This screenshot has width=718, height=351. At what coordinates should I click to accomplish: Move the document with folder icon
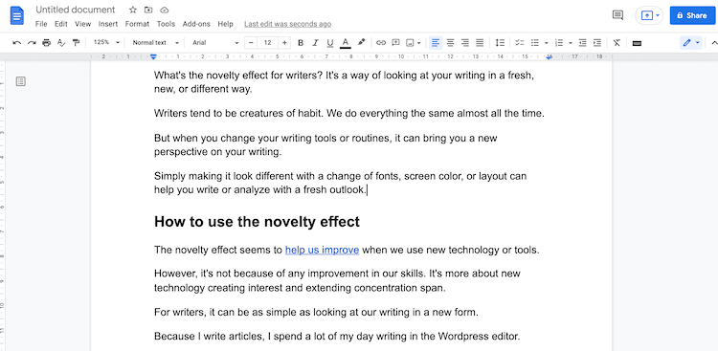coord(148,10)
